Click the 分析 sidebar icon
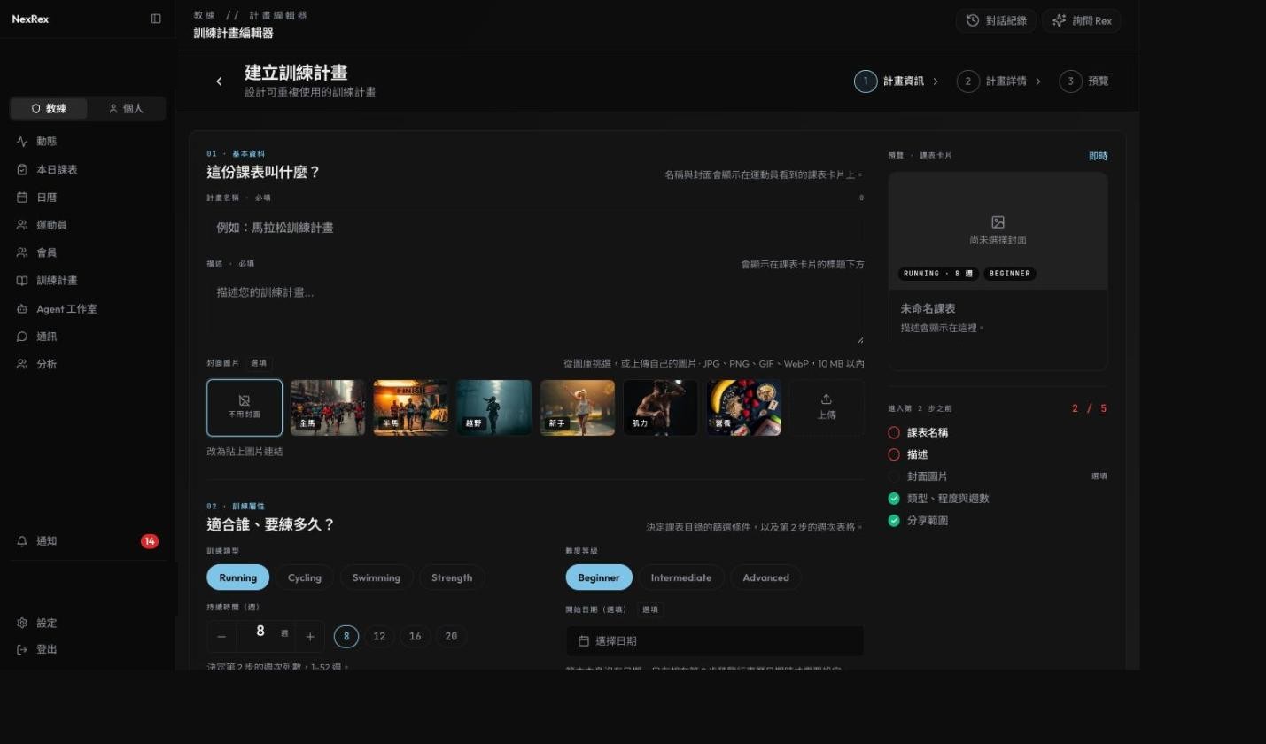Screen dimensions: 1266x744 (x=22, y=364)
